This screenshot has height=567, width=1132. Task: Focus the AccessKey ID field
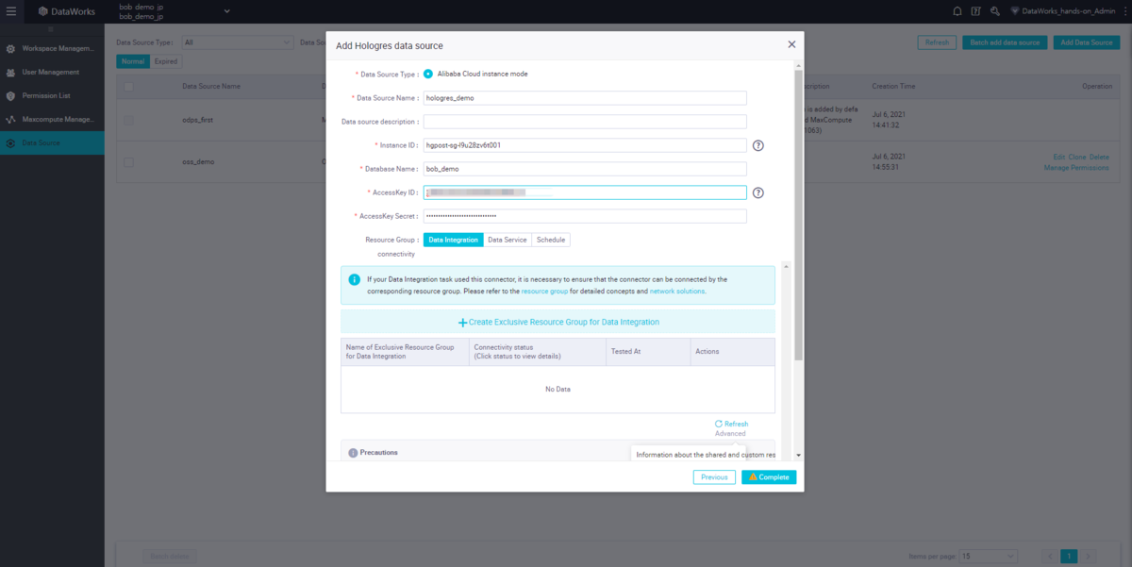(x=585, y=192)
